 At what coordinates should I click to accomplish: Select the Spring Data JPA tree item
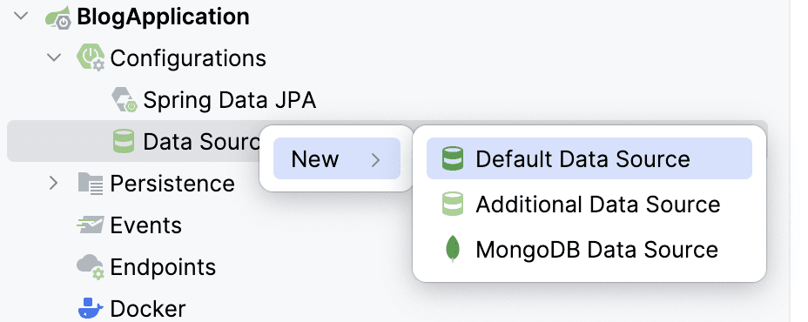229,100
